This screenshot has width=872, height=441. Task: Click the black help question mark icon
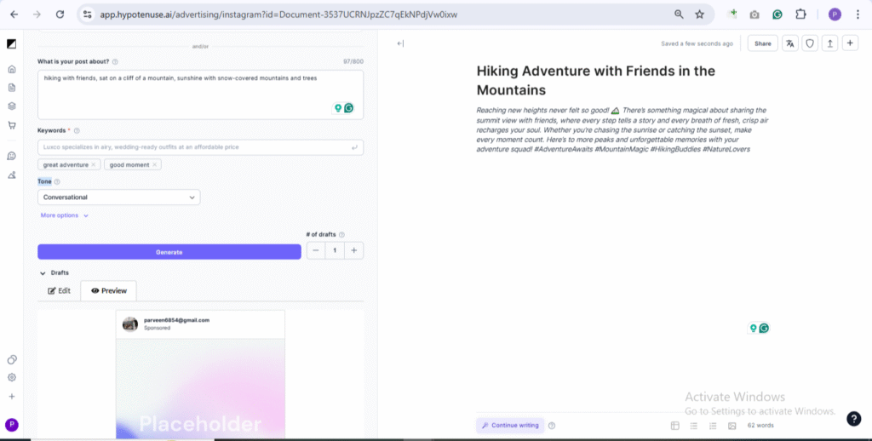853,418
